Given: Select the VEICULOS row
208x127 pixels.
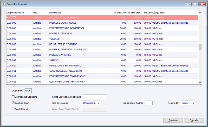Looking at the screenshot, I should pyautogui.click(x=102, y=39).
